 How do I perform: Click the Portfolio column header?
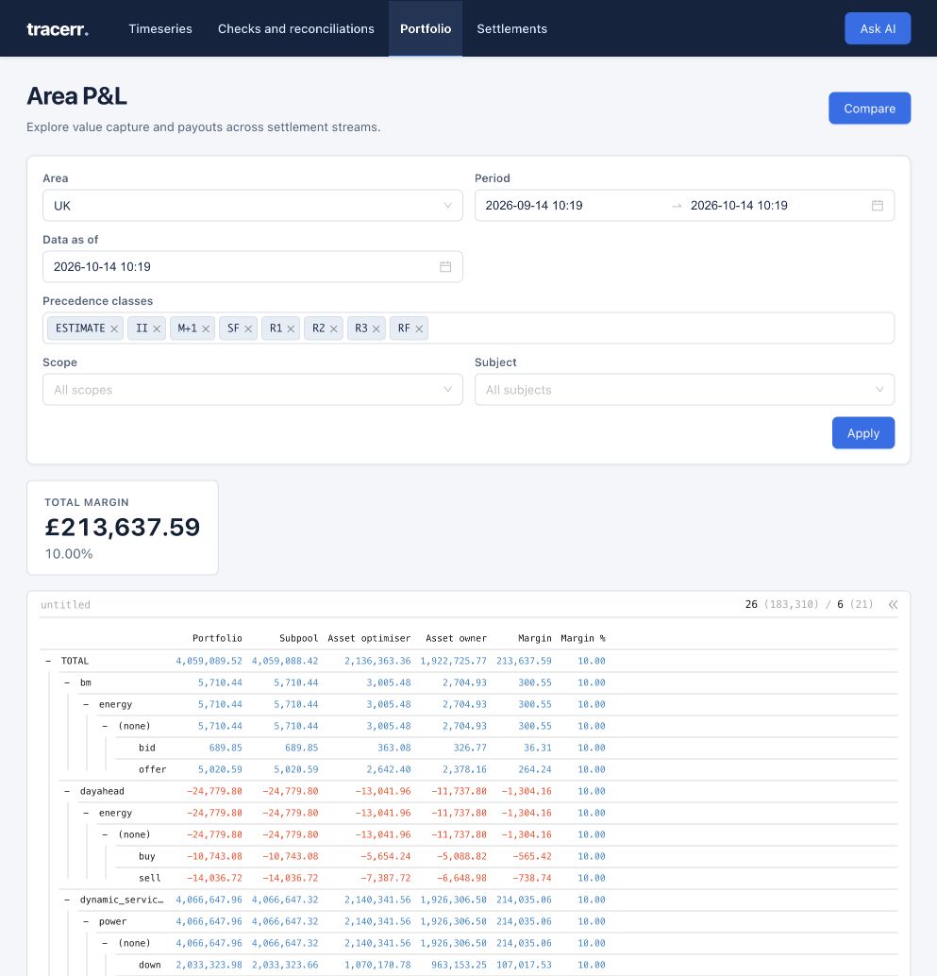tap(217, 639)
